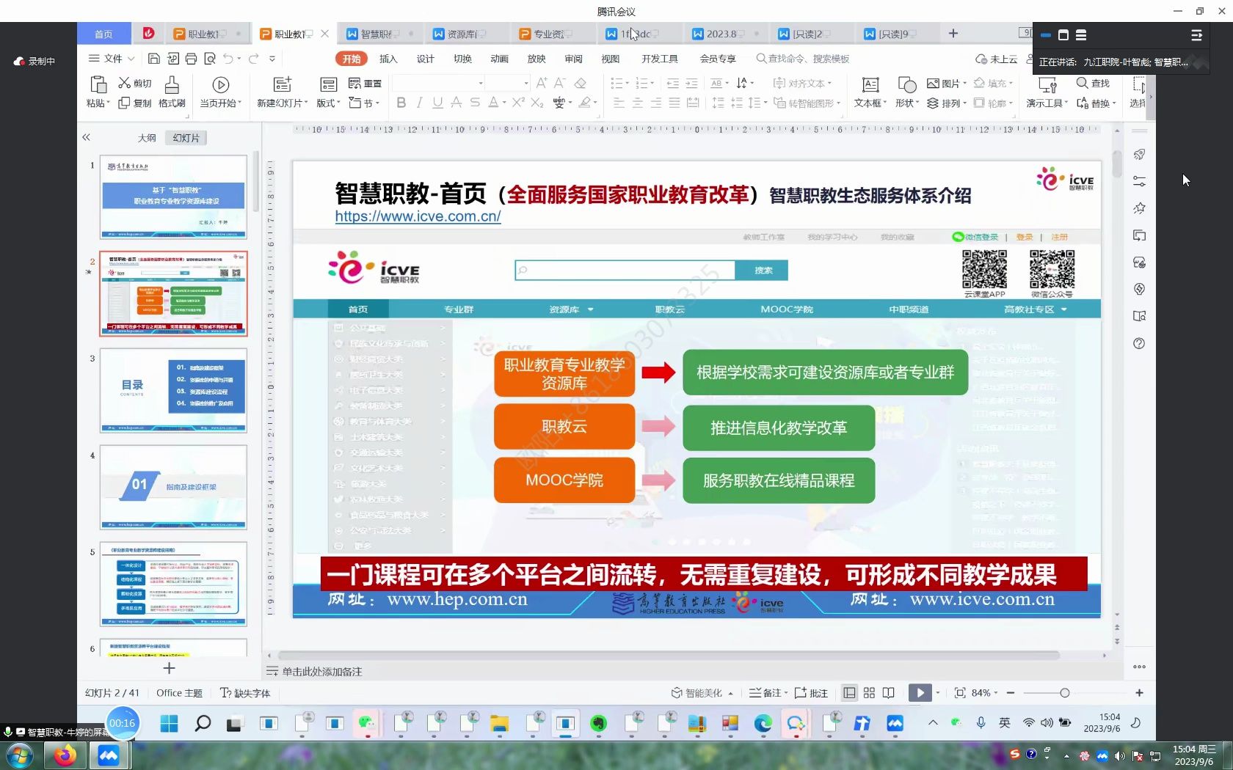Adjust the zoom slider handle
Viewport: 1233px width, 770px height.
pyautogui.click(x=1064, y=692)
